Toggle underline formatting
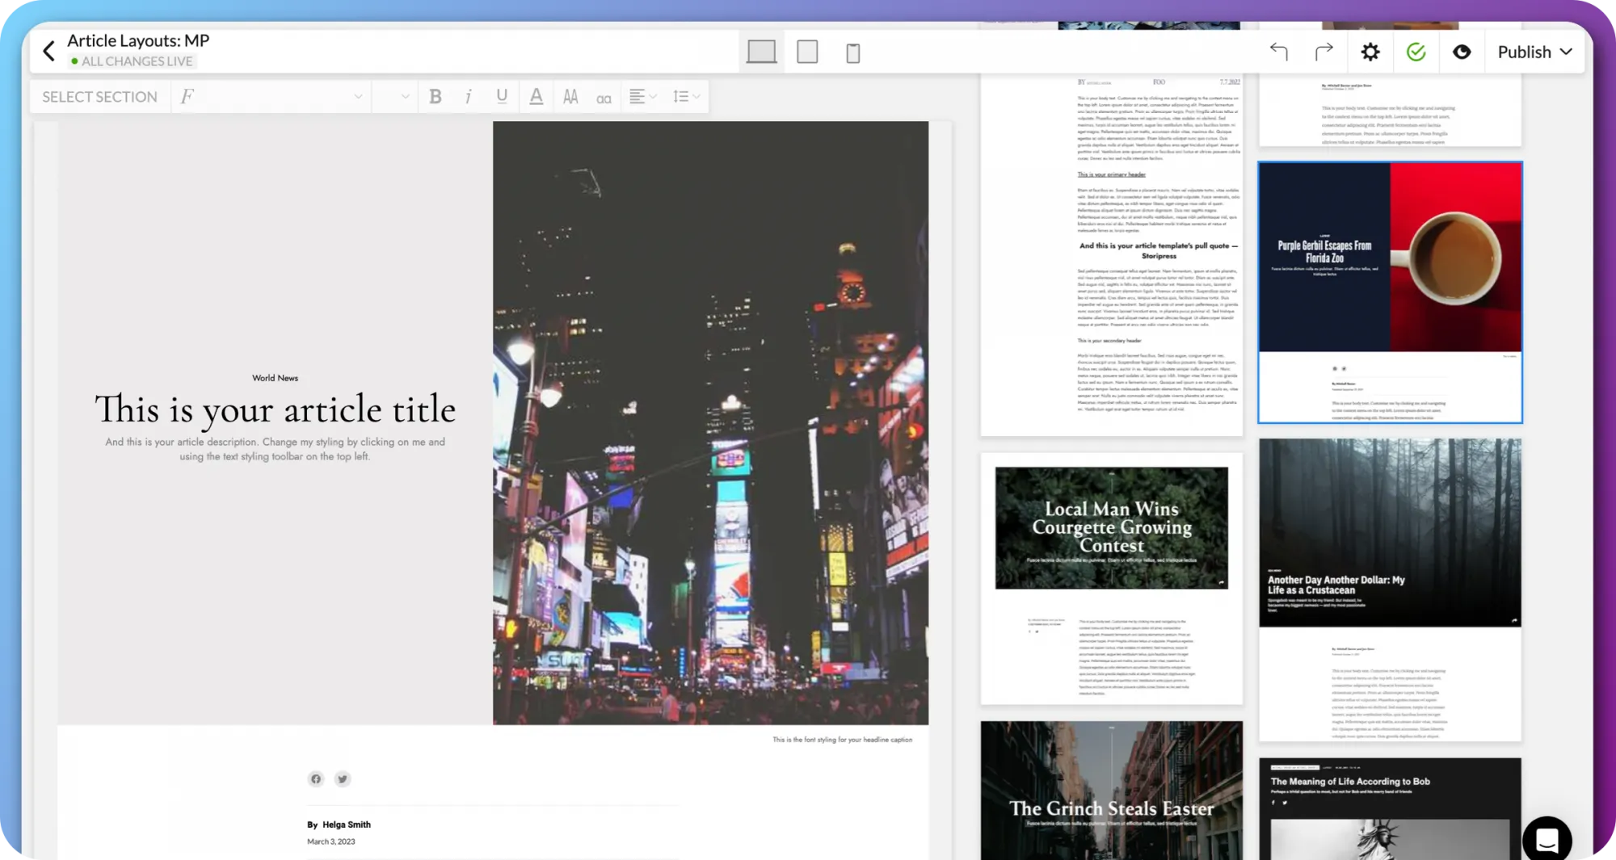Image resolution: width=1616 pixels, height=860 pixels. click(x=502, y=97)
